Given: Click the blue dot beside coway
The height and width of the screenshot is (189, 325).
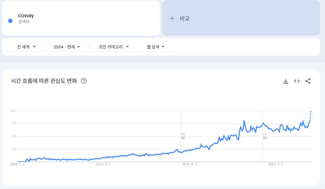Looking at the screenshot, I should pyautogui.click(x=10, y=20).
